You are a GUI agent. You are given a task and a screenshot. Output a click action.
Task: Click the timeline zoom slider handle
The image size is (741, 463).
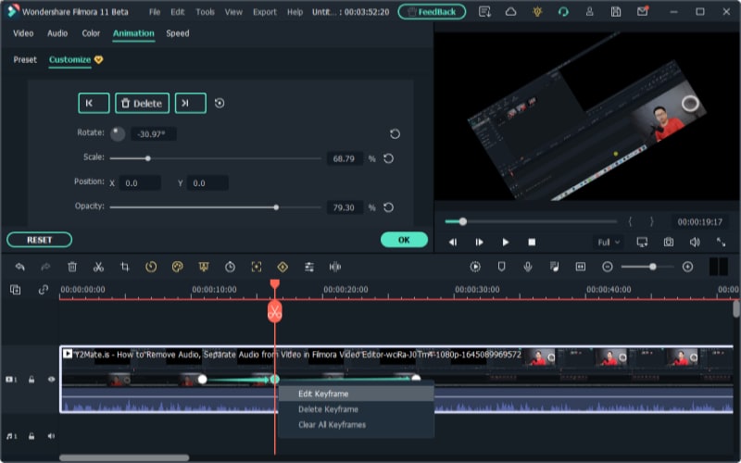pyautogui.click(x=653, y=267)
